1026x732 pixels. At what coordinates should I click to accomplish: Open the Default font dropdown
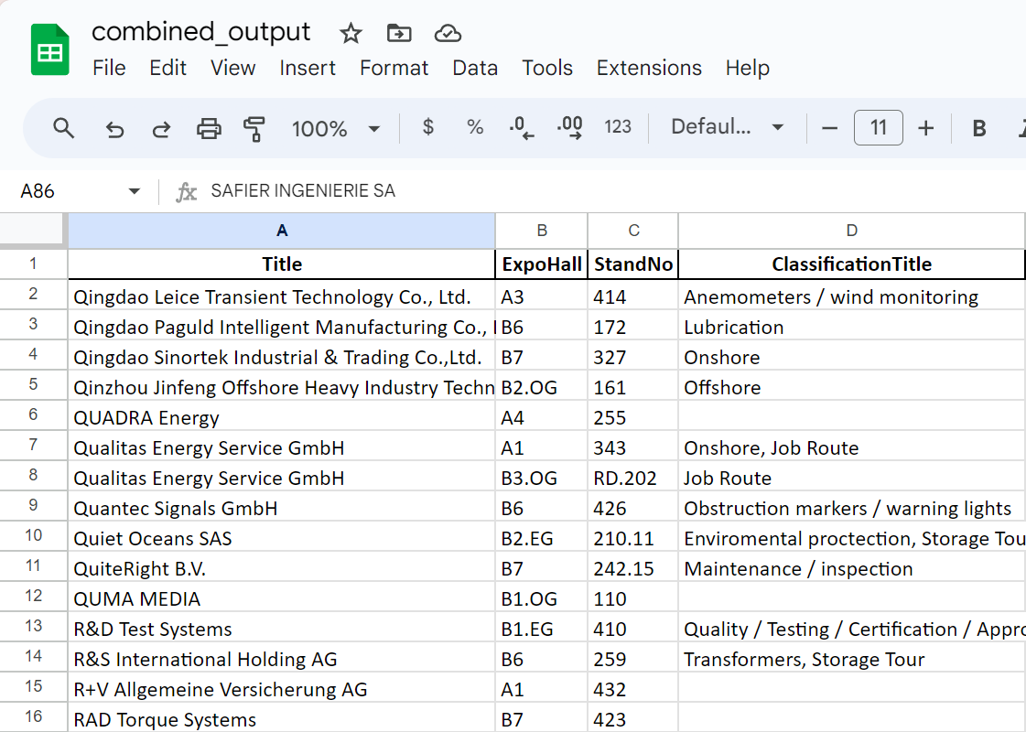727,127
